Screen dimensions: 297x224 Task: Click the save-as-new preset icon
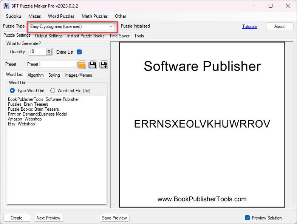pyautogui.click(x=104, y=65)
